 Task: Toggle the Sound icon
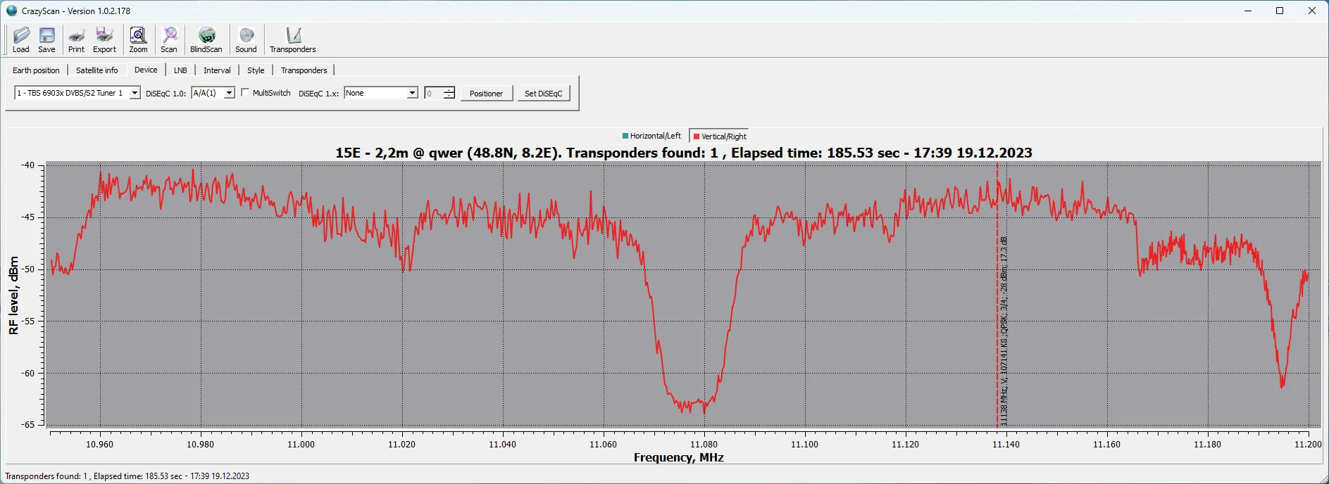point(246,39)
